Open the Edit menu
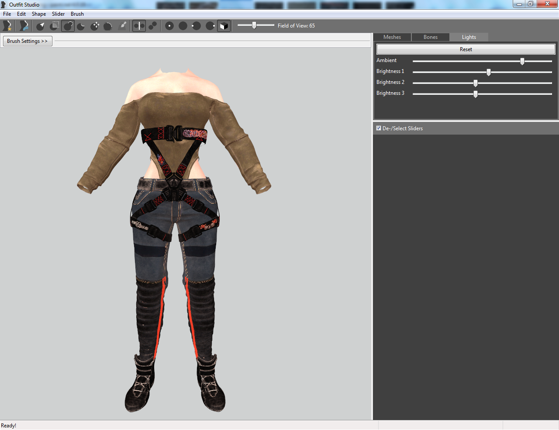Screen dimensions: 559x430 click(x=21, y=14)
